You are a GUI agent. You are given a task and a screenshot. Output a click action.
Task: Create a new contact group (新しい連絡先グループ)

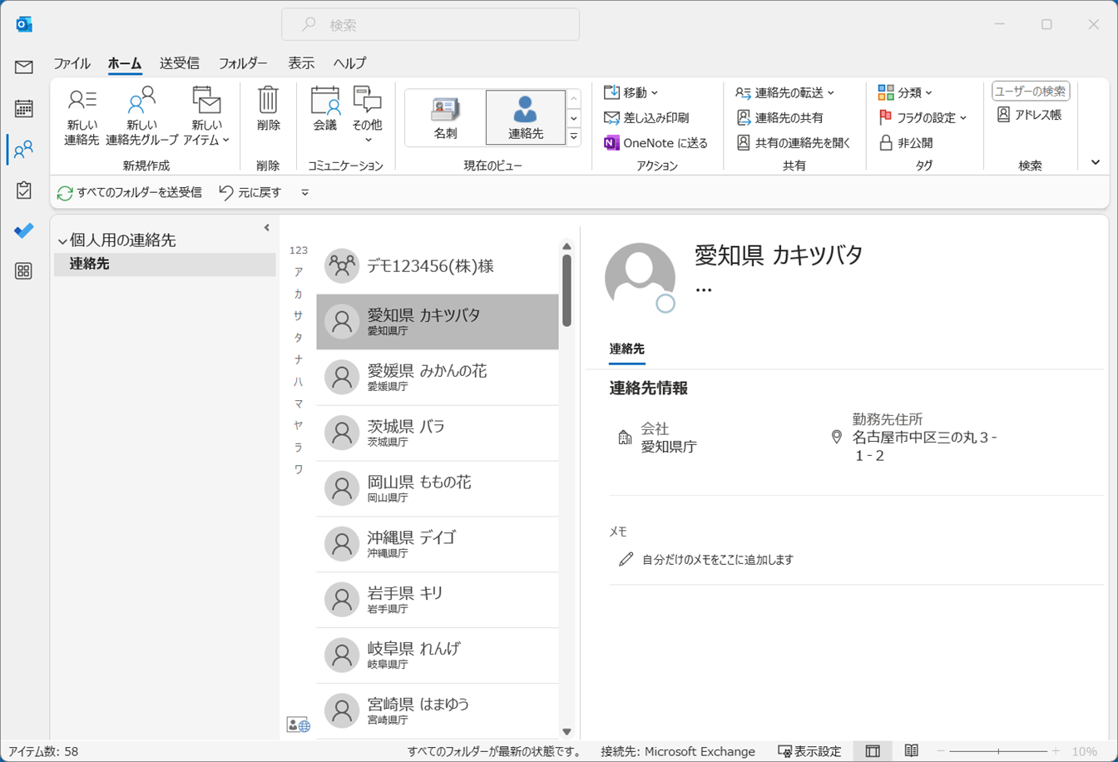click(141, 101)
